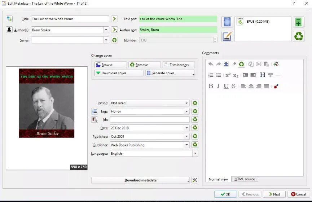Screen dimensions: 312x202
Task: Go to the Next book
Action: 274,194
